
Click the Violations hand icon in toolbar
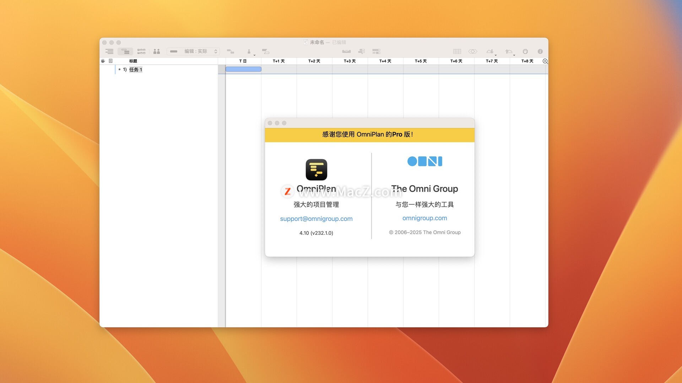[x=525, y=51]
